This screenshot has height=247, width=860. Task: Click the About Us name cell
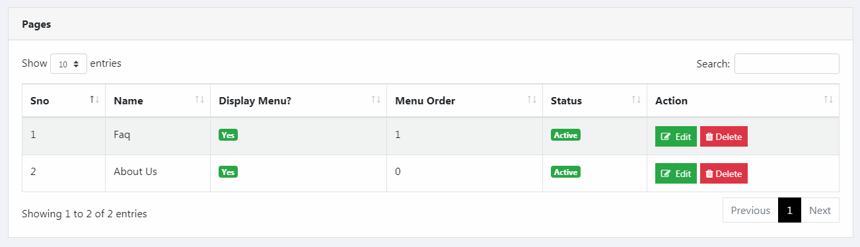coord(157,173)
